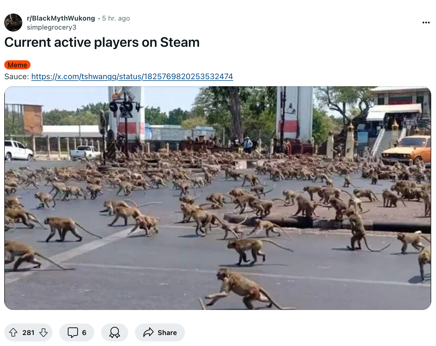The height and width of the screenshot is (346, 436).
Task: Click the post title Current active players on Steam
Action: click(x=102, y=43)
